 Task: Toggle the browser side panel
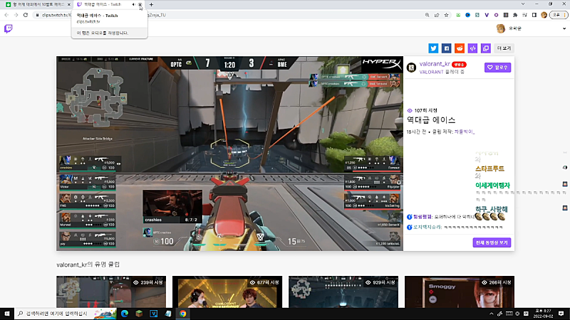[x=534, y=15]
